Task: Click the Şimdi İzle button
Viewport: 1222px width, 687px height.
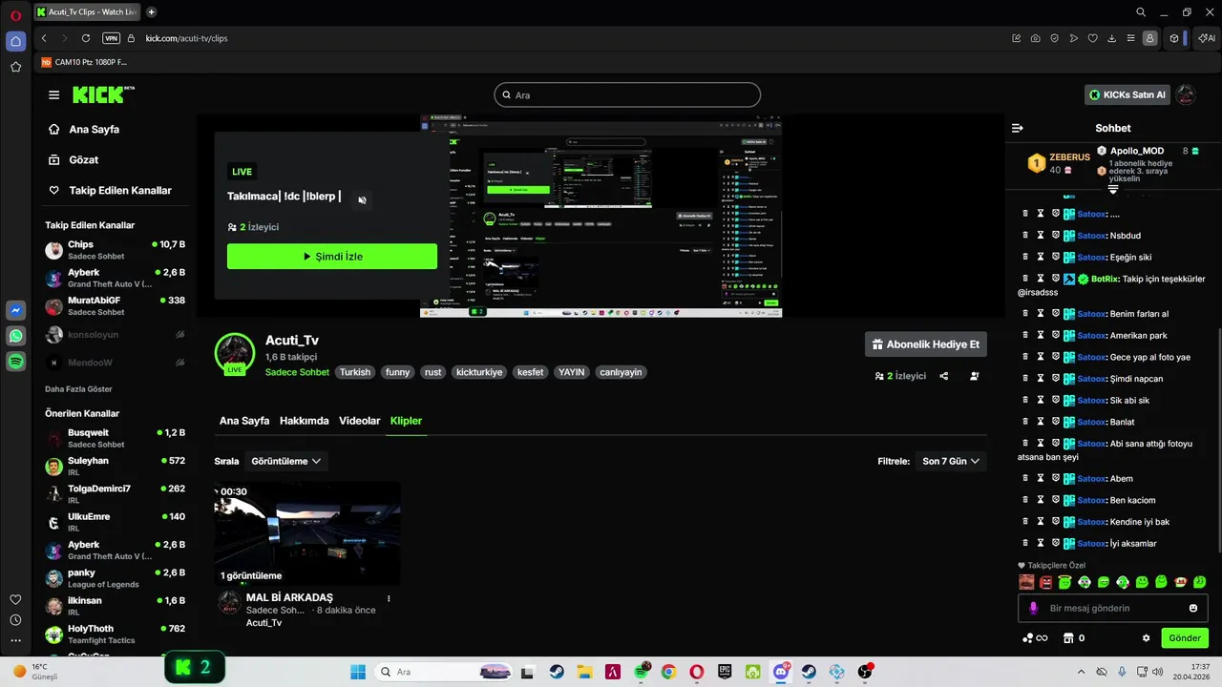Action: tap(332, 257)
